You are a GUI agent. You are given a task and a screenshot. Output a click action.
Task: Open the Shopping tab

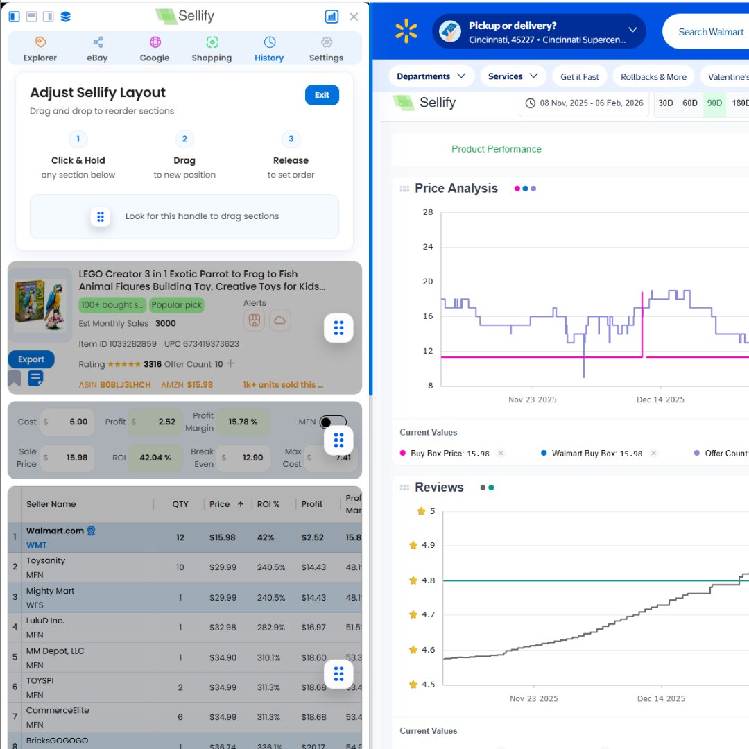click(212, 49)
